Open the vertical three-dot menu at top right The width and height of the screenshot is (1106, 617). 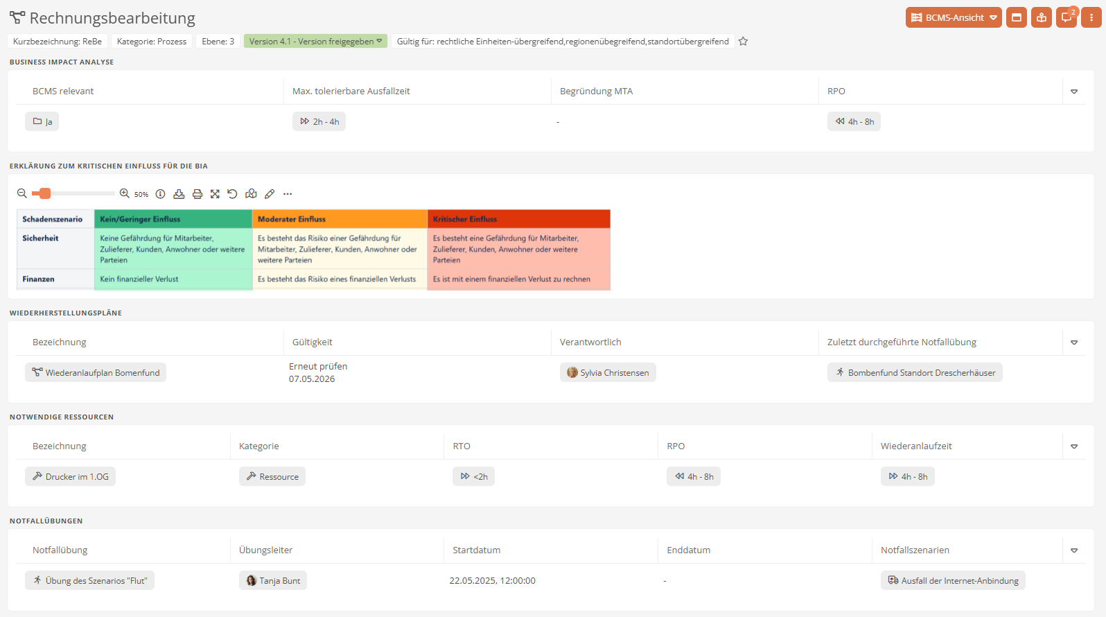click(1091, 17)
